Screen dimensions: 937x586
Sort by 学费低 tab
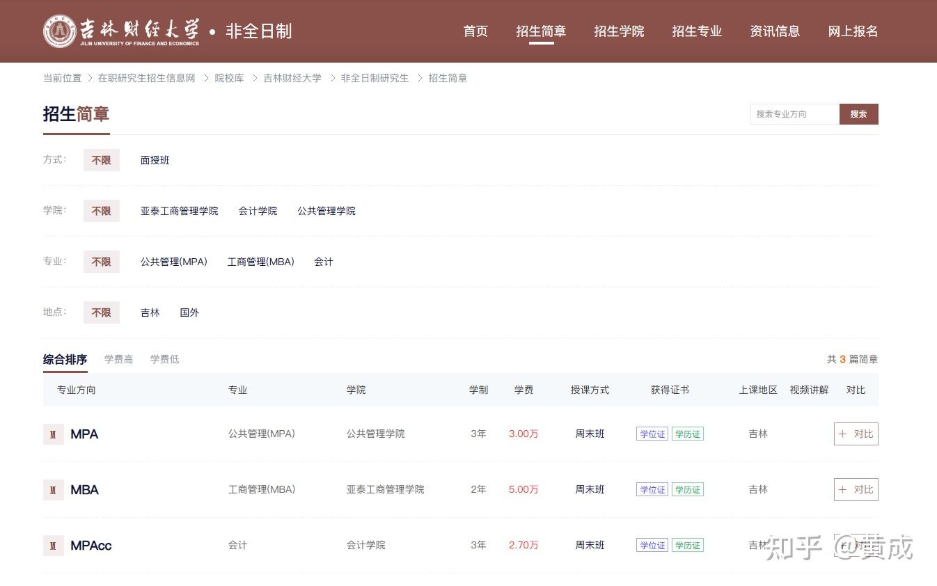[x=165, y=359]
